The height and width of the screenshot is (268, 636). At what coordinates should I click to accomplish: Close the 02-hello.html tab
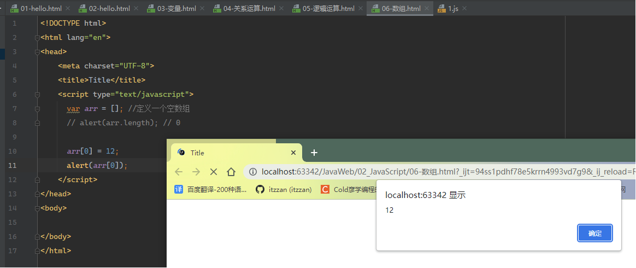point(136,8)
